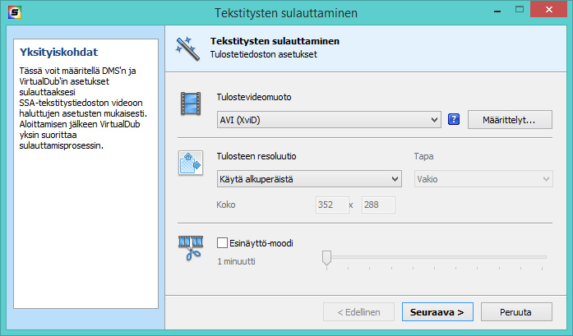Open the AVI (XviD) output format dropdown

pyautogui.click(x=329, y=120)
